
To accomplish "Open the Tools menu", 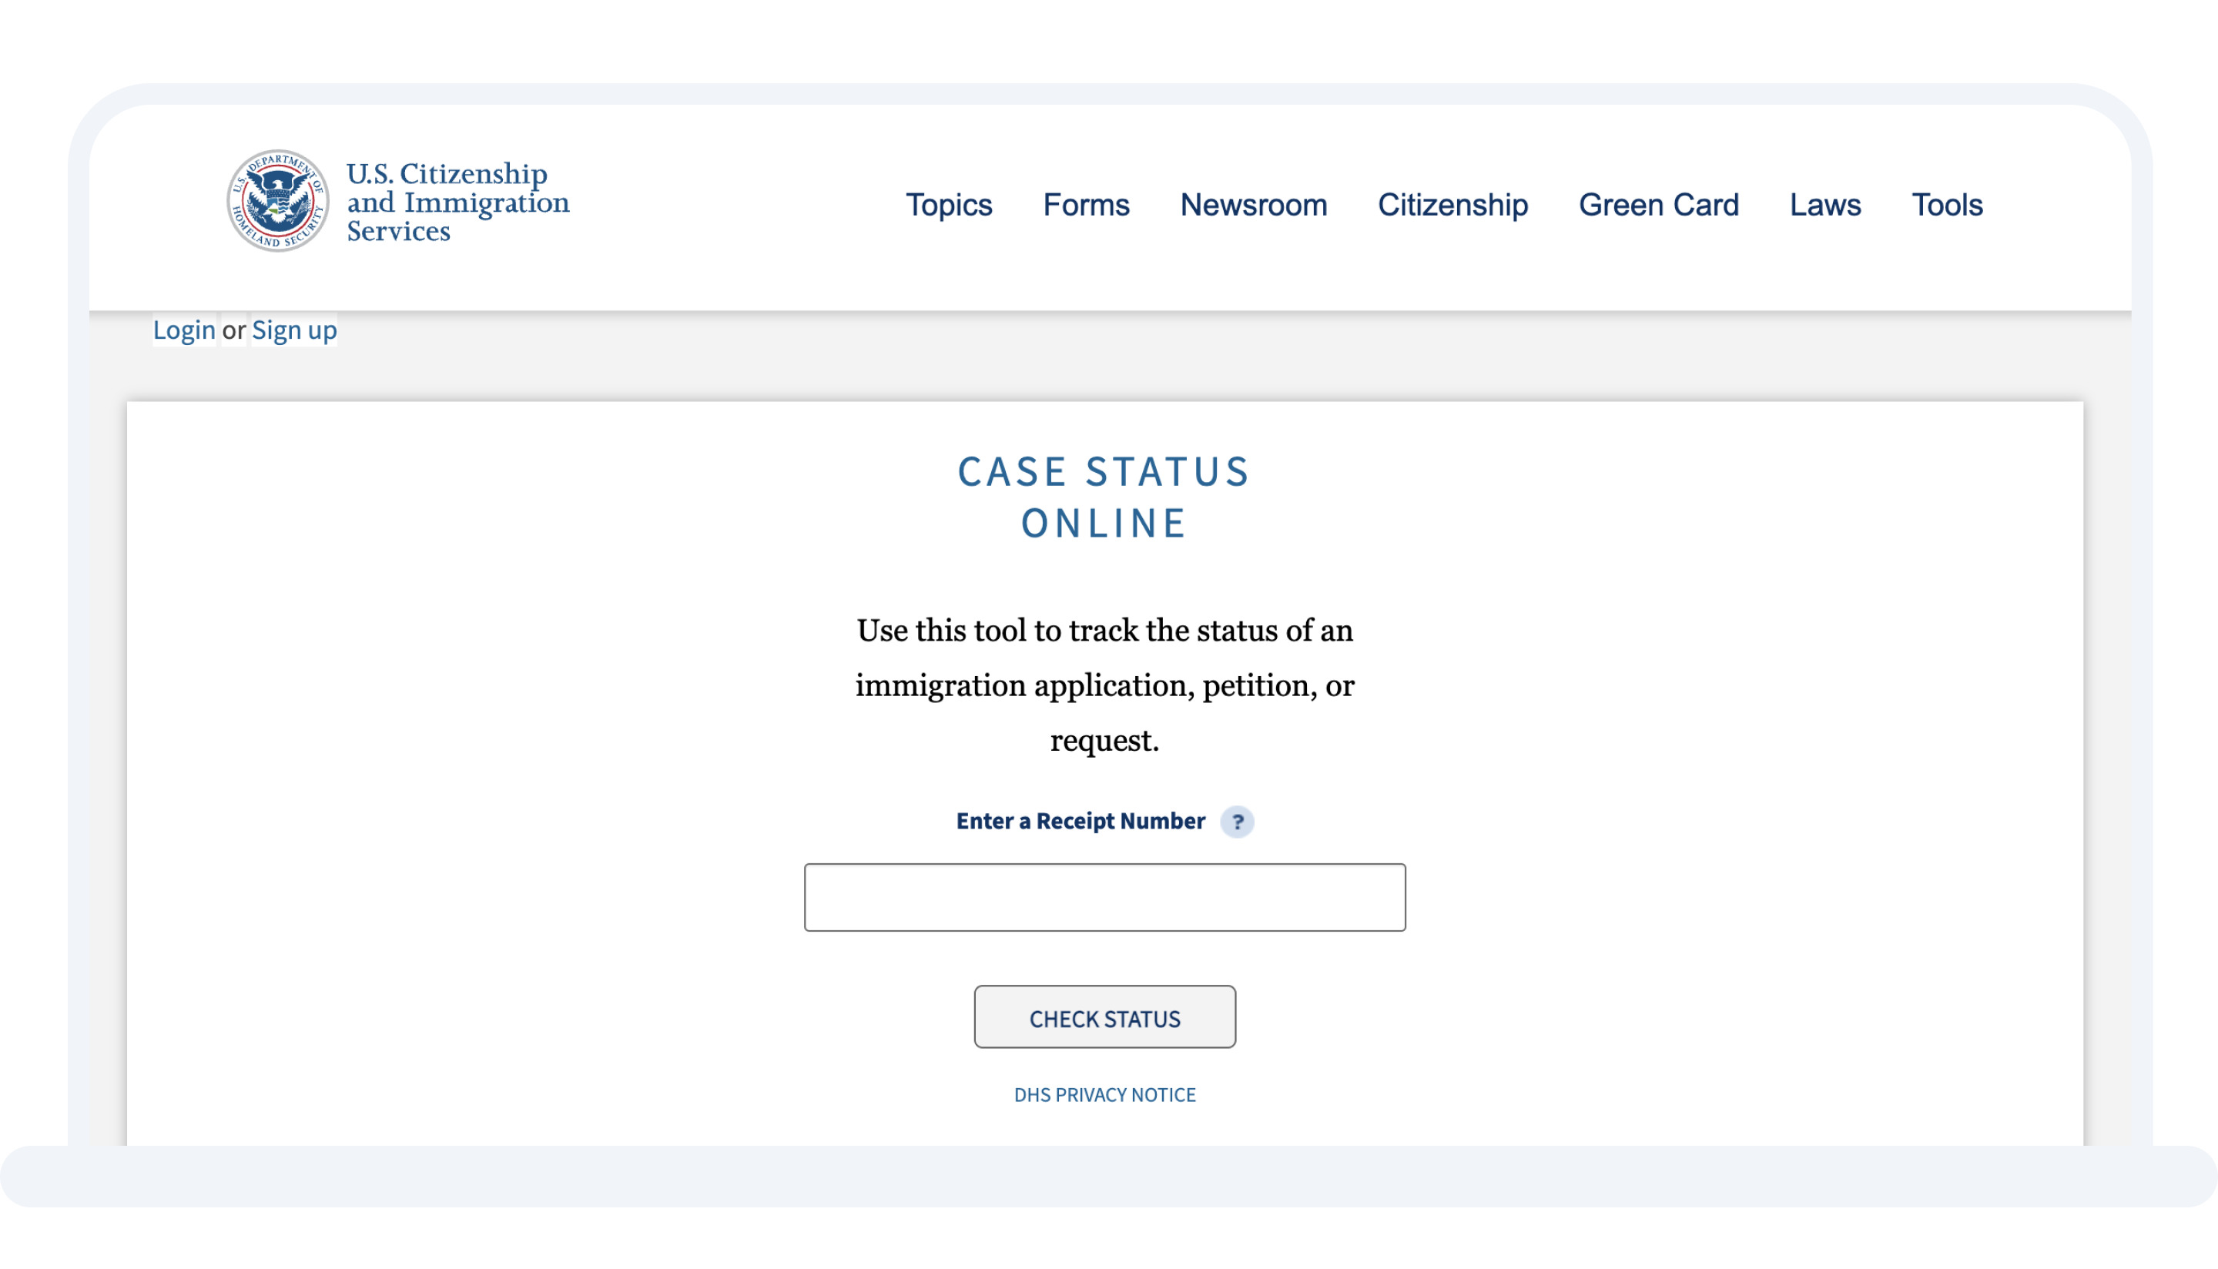I will [x=1947, y=205].
